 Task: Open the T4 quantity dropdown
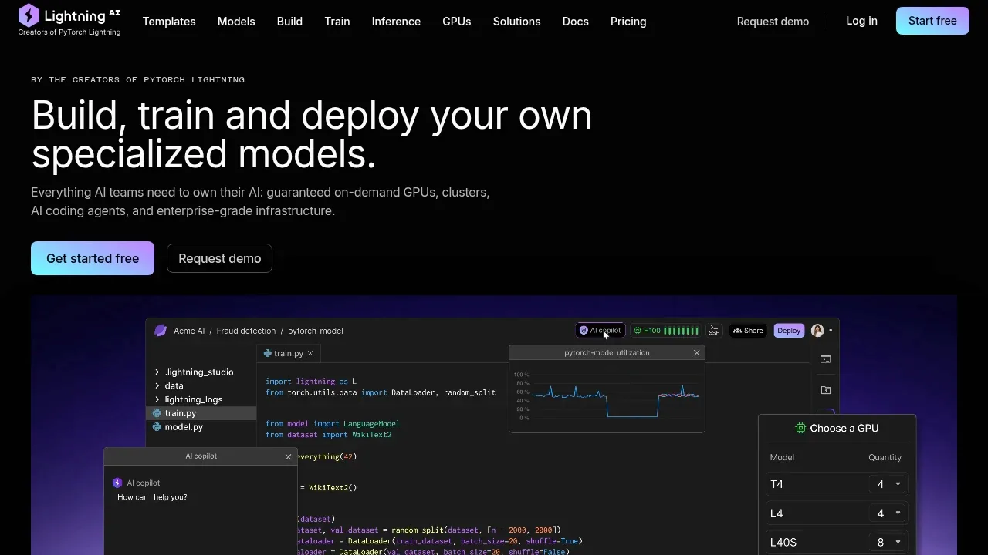[888, 484]
